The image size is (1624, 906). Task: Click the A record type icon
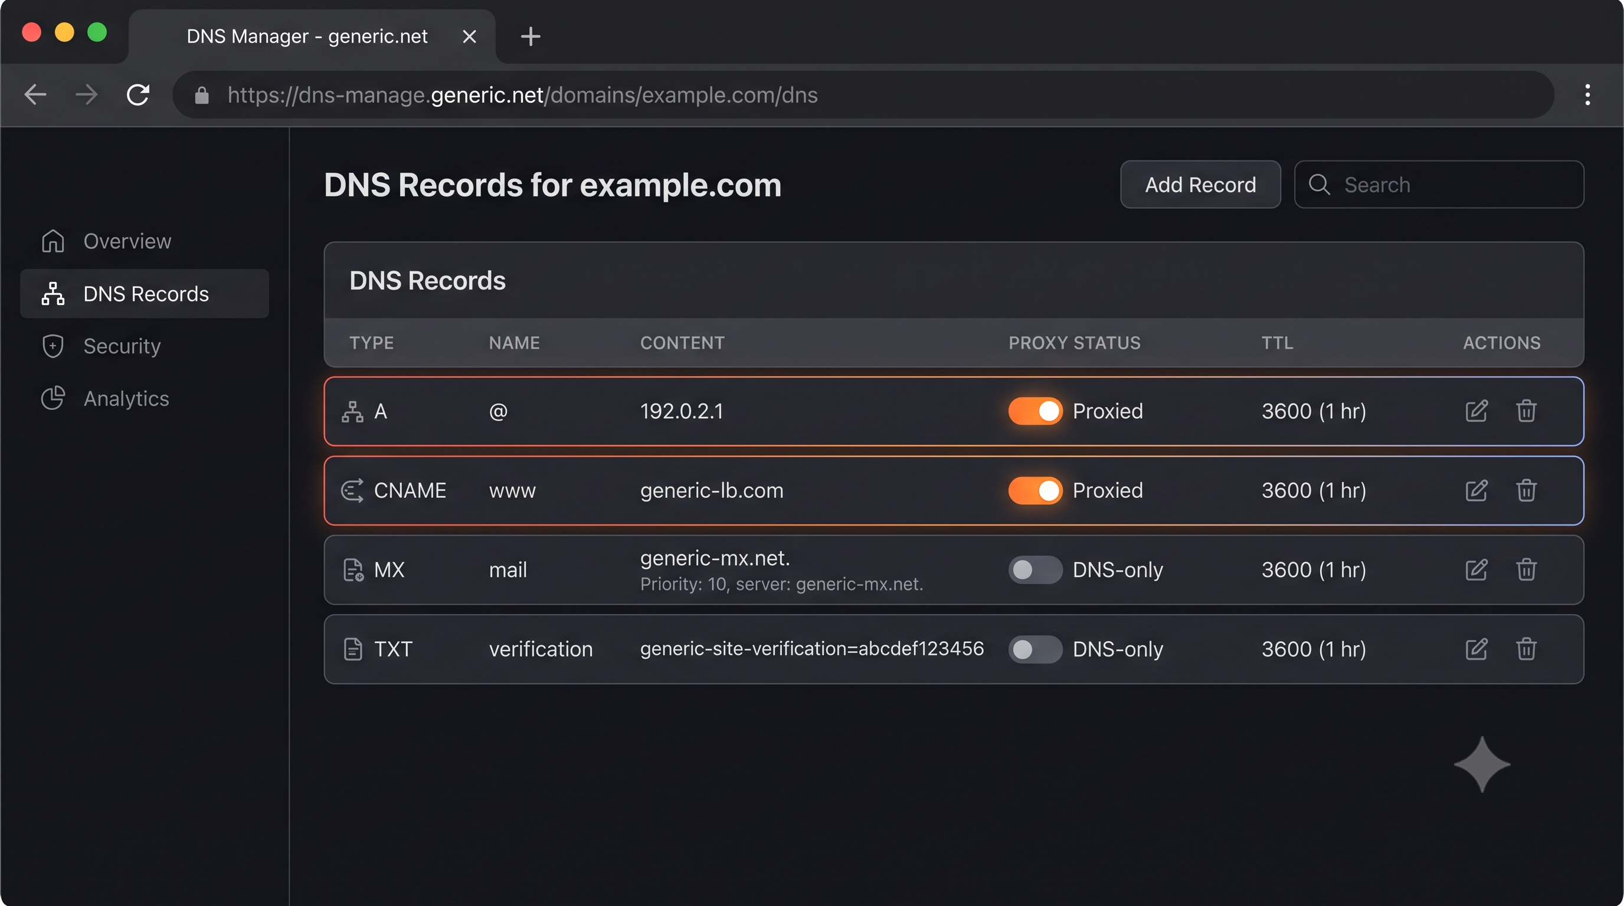coord(352,412)
